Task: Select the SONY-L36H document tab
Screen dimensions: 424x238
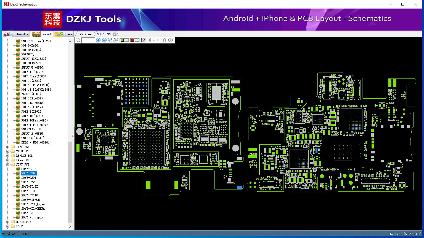Action: click(x=105, y=34)
